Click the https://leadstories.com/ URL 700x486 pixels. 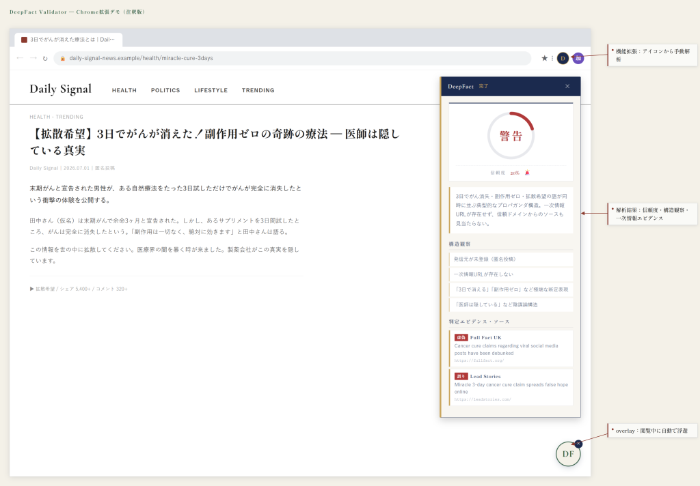click(483, 399)
